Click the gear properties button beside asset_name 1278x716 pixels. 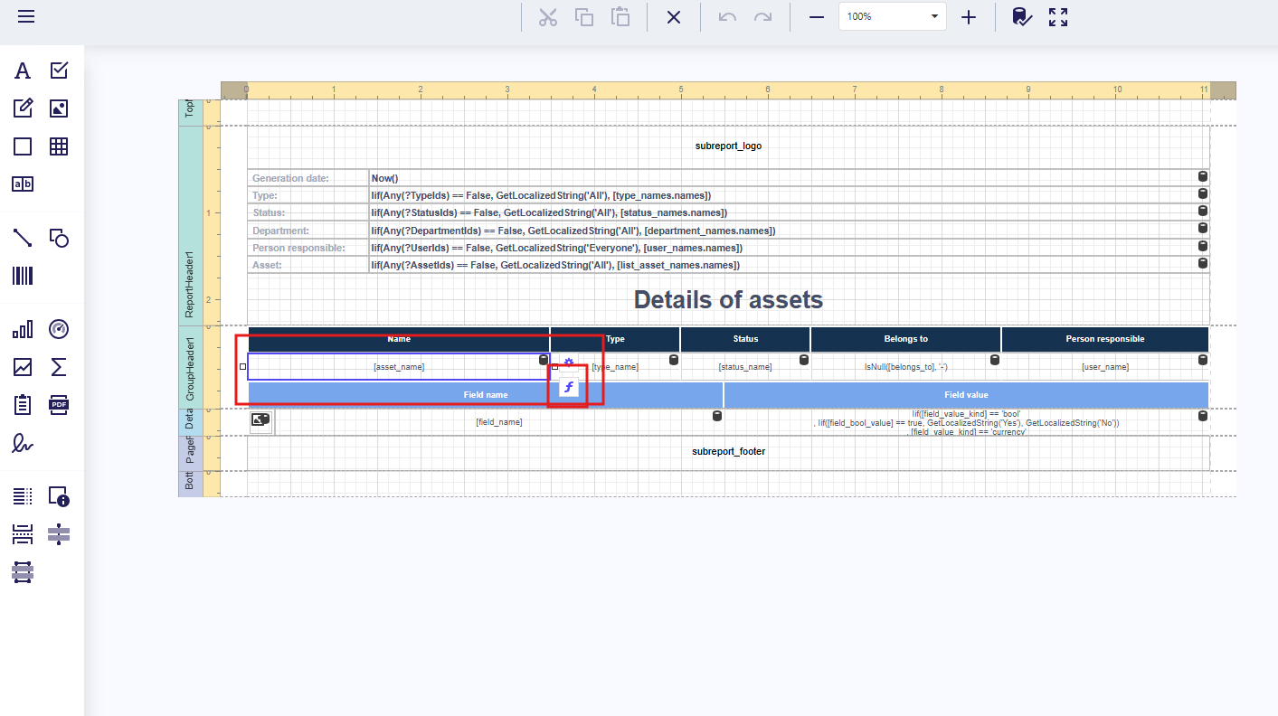point(569,363)
